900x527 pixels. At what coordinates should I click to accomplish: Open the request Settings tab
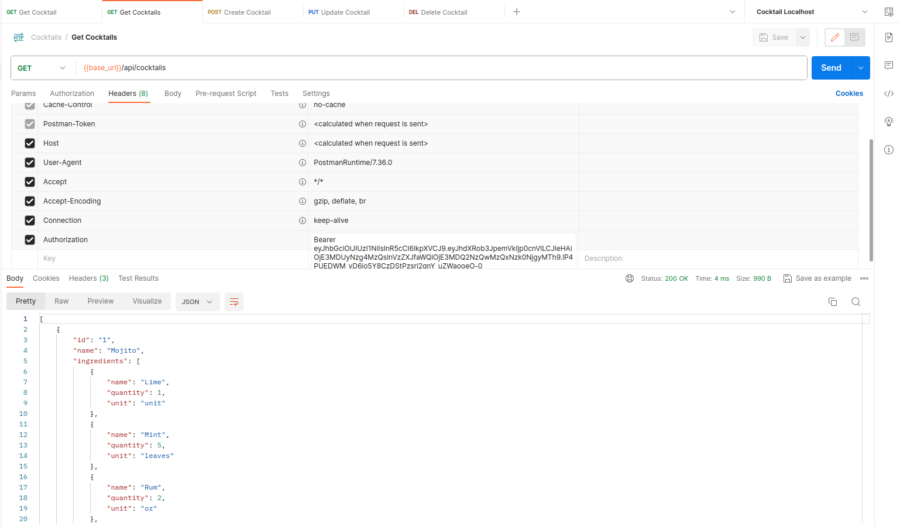tap(316, 94)
